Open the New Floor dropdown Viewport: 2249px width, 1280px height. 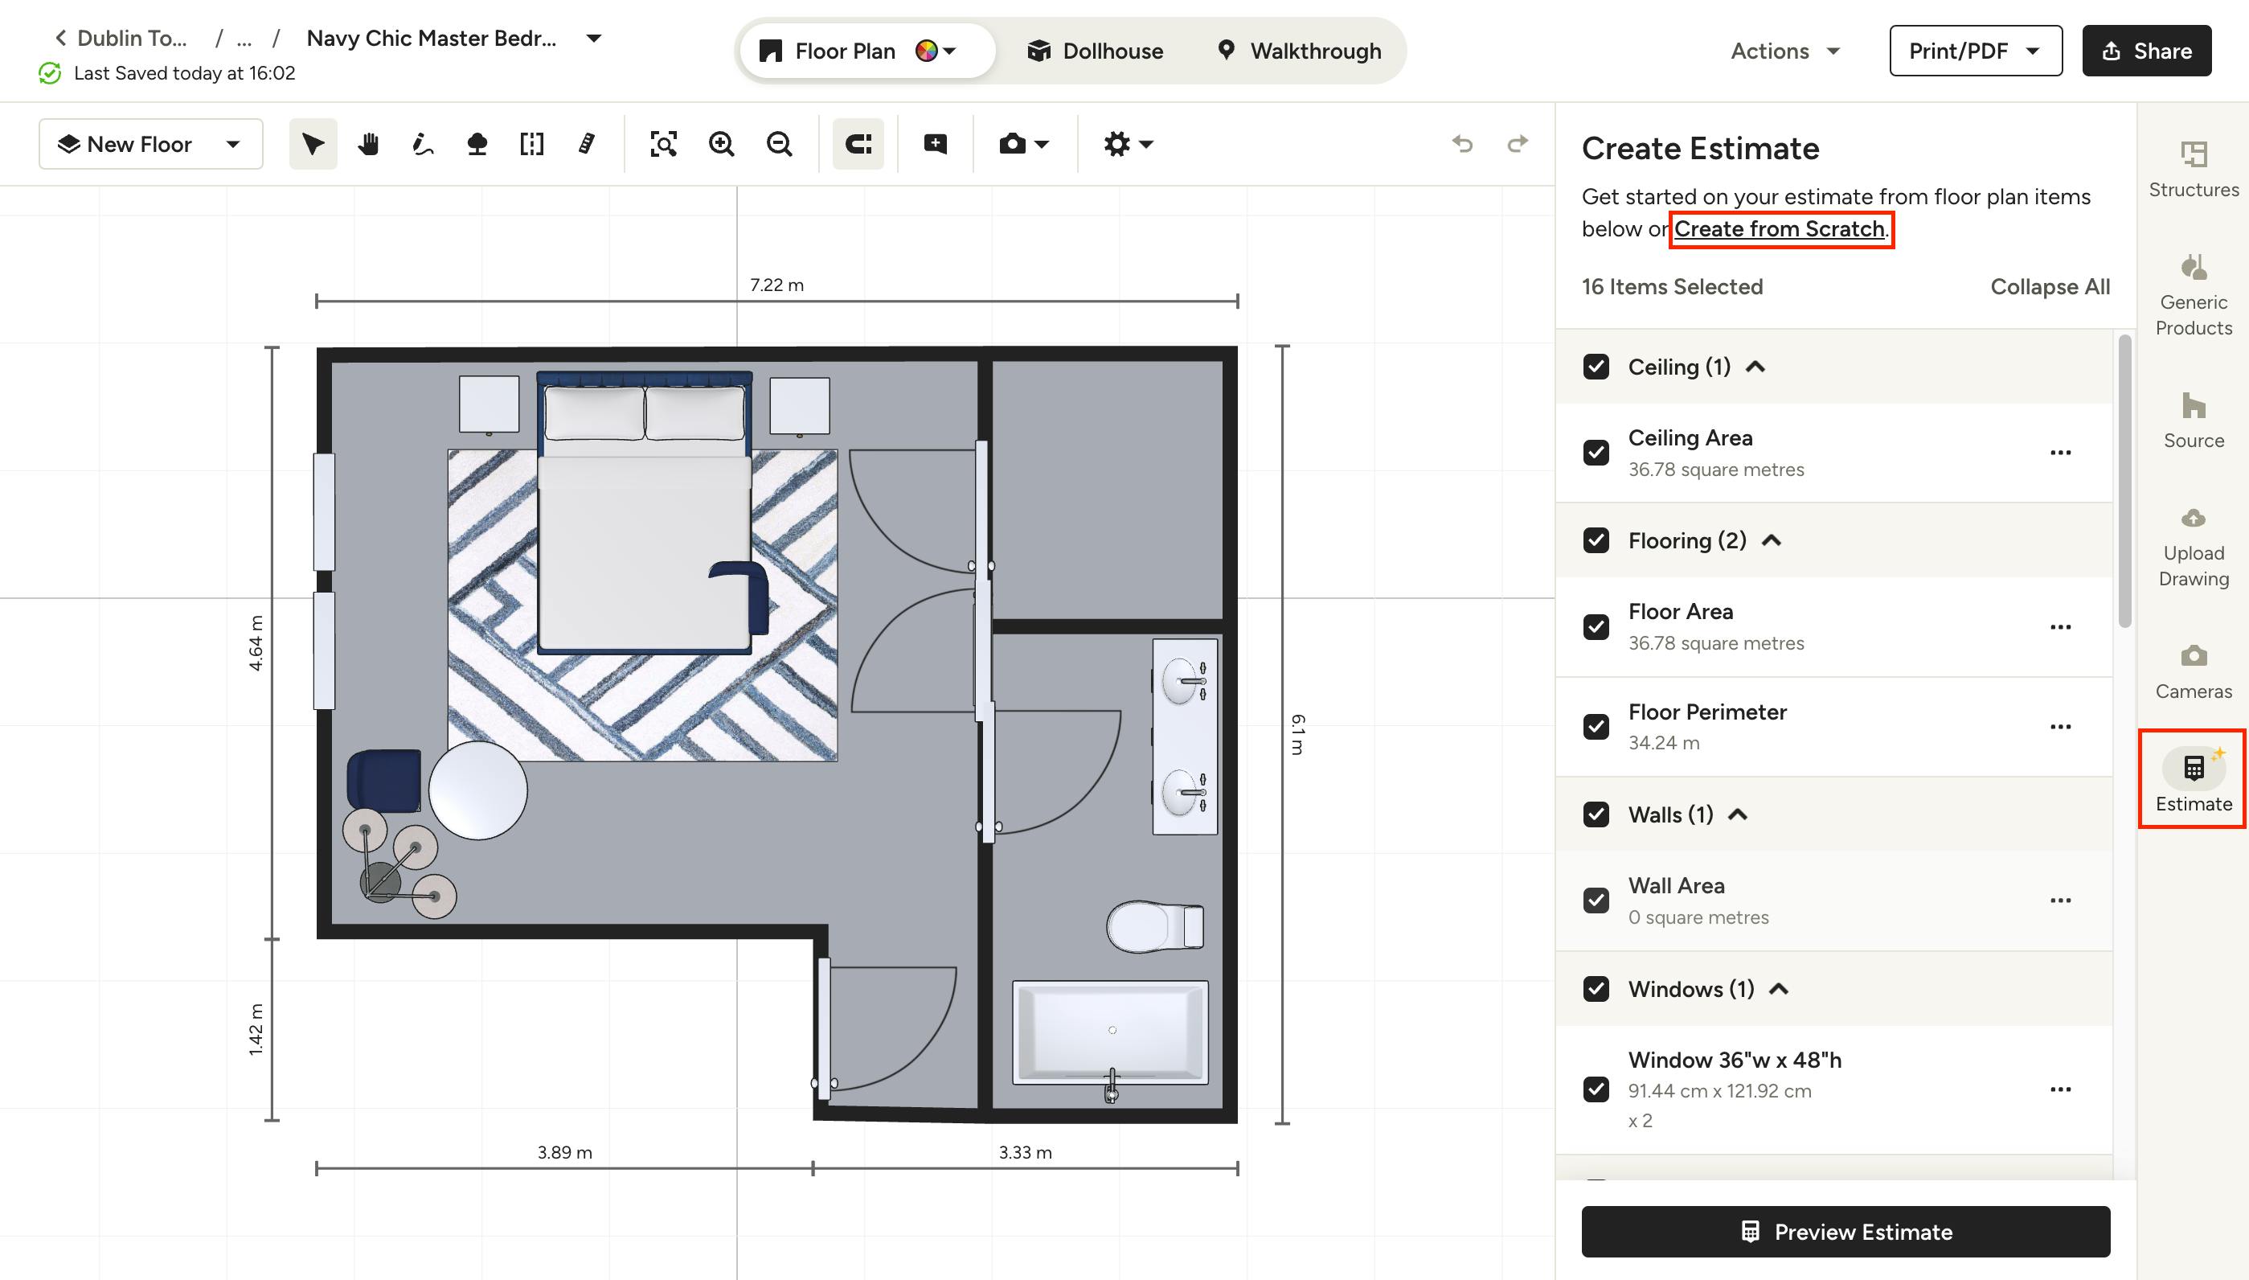tap(151, 144)
